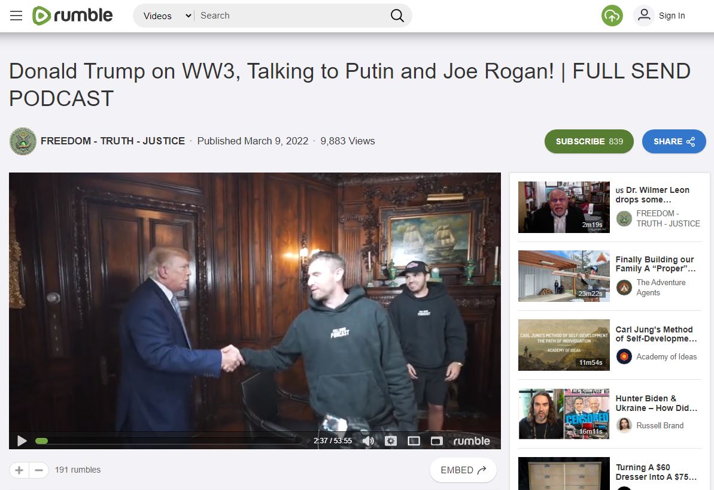Open the 'Dr. Wilmer Leon drops some...' title
Image resolution: width=714 pixels, height=490 pixels.
tap(652, 195)
